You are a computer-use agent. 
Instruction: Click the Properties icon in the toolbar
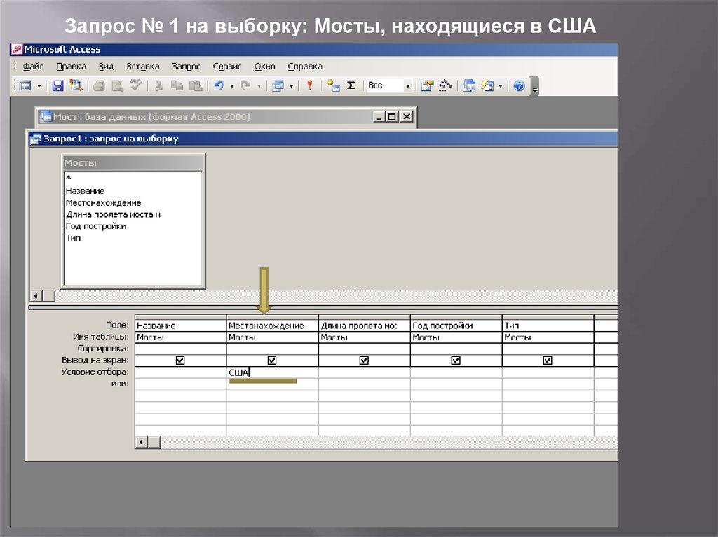[x=426, y=85]
